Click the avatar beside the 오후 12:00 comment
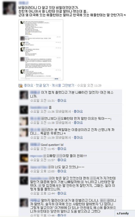The image size is (135, 217). (24, 169)
